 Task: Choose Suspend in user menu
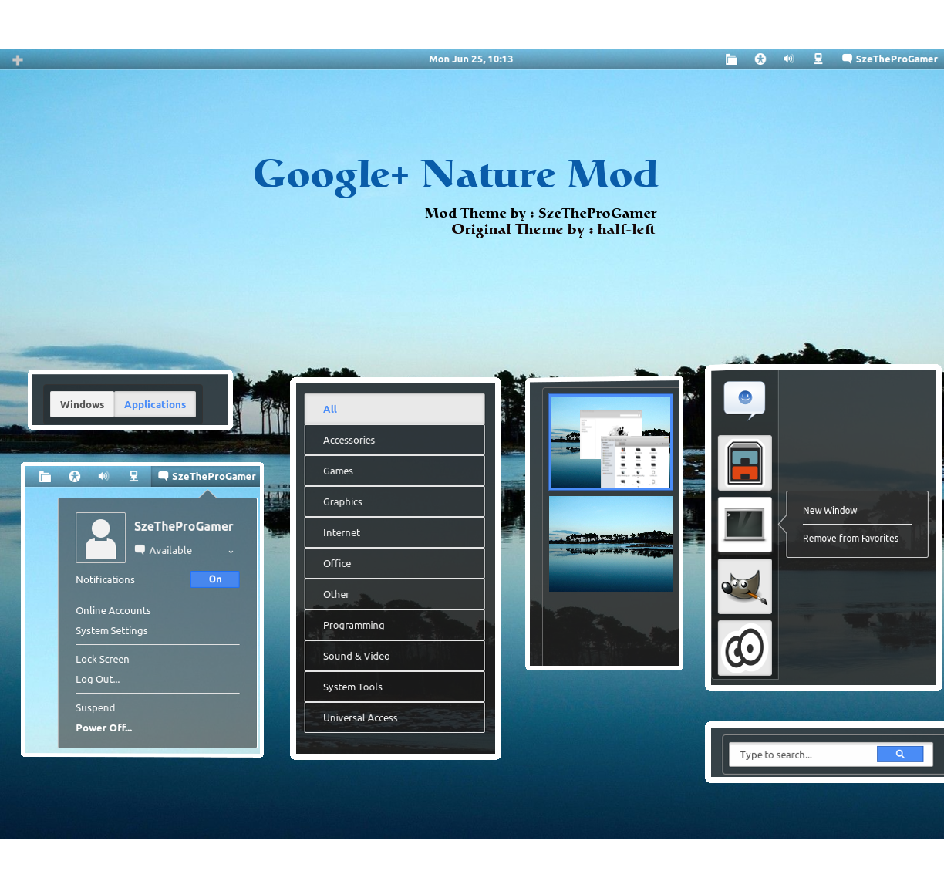tap(96, 707)
